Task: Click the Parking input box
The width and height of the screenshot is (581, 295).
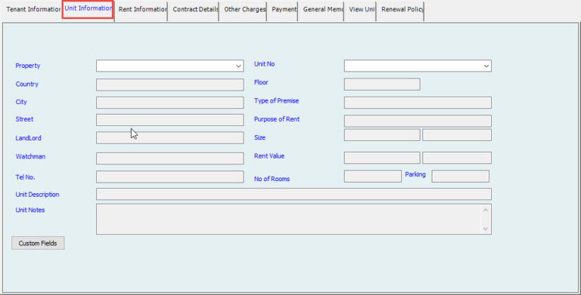Action: point(460,177)
